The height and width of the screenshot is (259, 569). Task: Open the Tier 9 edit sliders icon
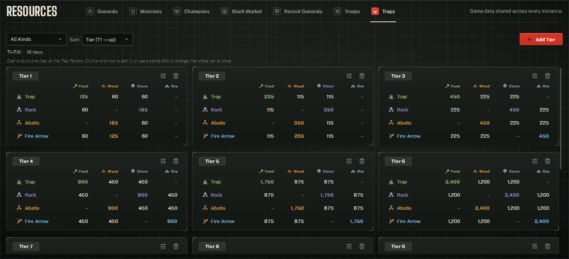[x=535, y=246]
